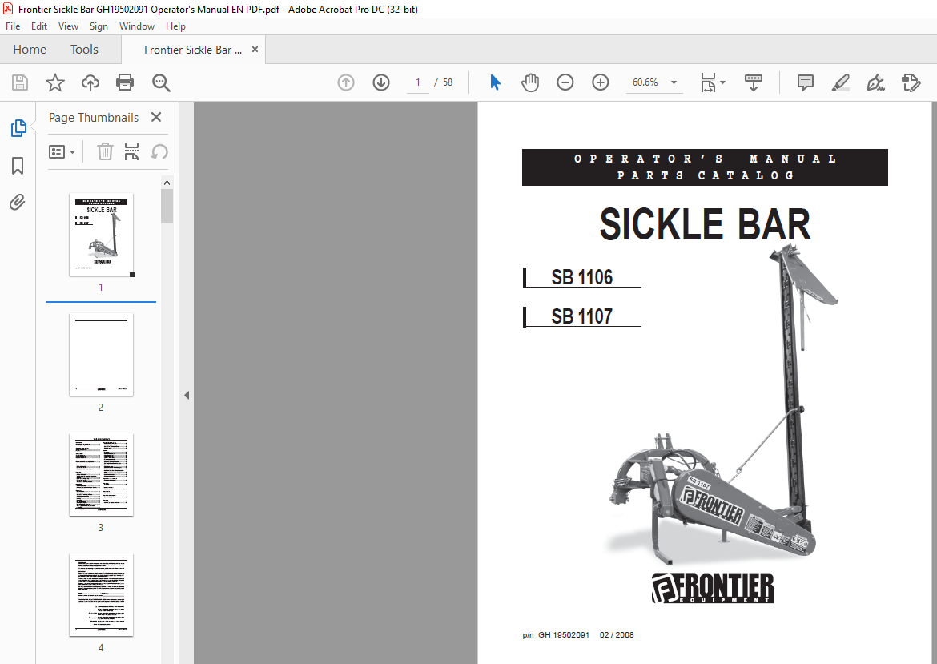This screenshot has height=664, width=937.
Task: Choose the Selection arrow tool
Action: 495,82
